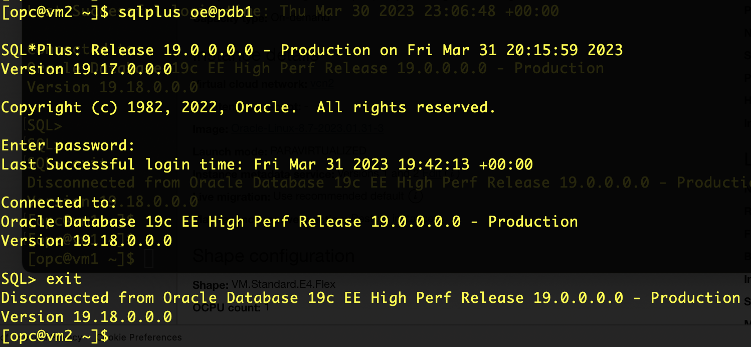Click the OCPU count value
Screen dimensions: 751x347
click(x=266, y=307)
